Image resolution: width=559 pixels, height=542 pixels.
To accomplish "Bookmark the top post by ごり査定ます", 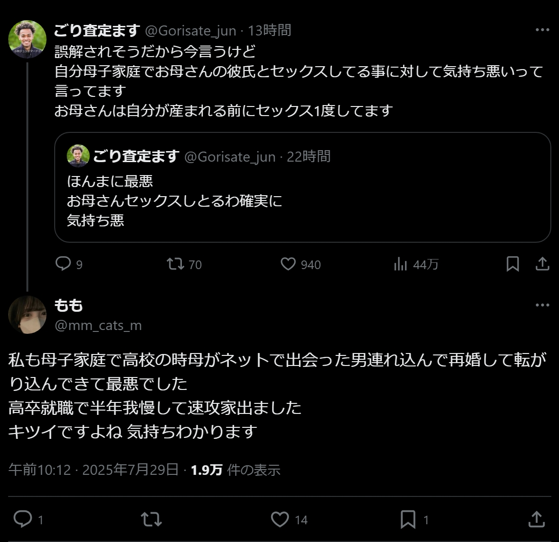I will pos(512,264).
